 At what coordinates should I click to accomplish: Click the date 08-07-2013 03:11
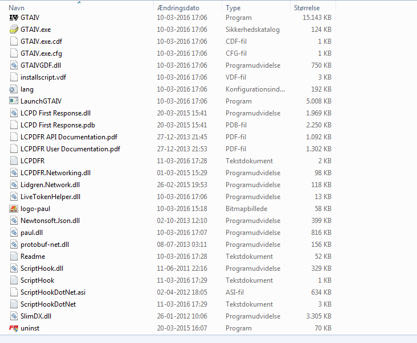point(182,245)
